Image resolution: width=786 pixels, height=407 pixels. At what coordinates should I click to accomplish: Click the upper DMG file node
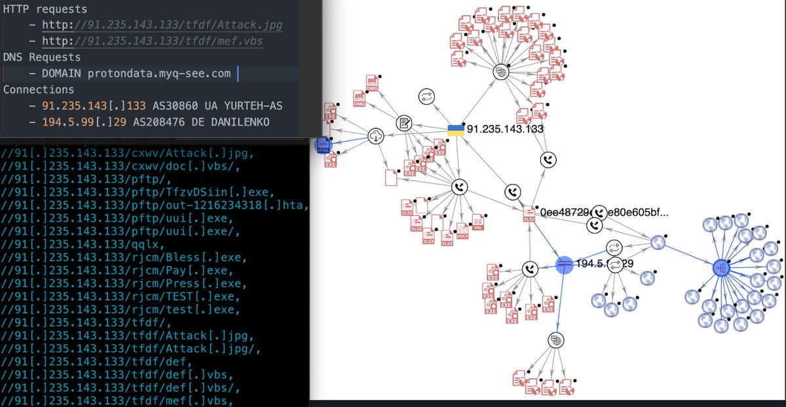(371, 82)
